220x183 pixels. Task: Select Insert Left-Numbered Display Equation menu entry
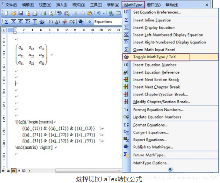[170, 35]
